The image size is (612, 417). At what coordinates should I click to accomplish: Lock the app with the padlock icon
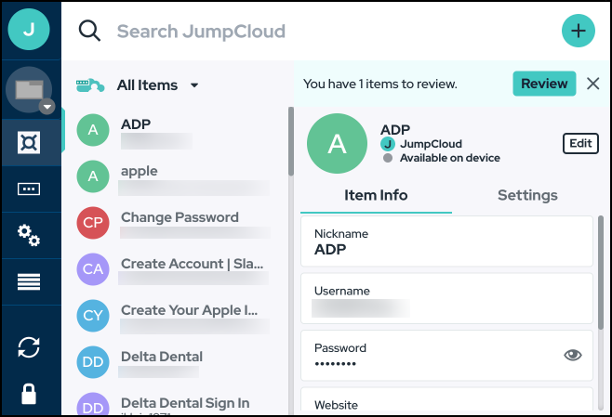click(x=30, y=394)
